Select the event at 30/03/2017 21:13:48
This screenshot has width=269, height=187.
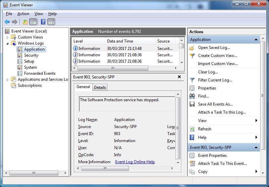coord(124,49)
